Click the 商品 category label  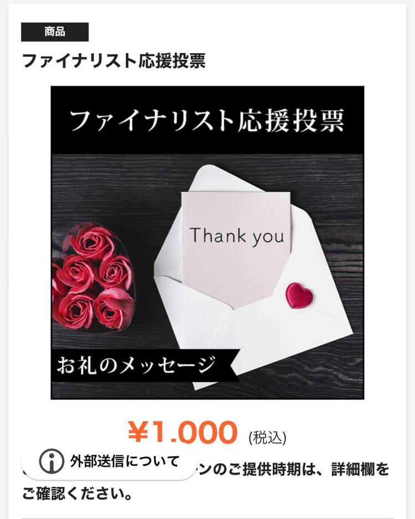point(55,32)
